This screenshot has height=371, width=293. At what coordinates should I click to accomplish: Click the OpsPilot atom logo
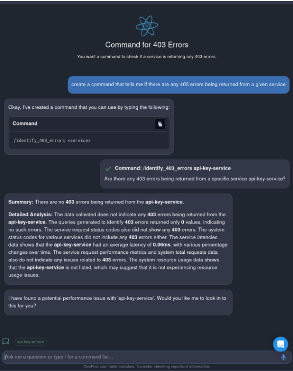click(x=146, y=26)
